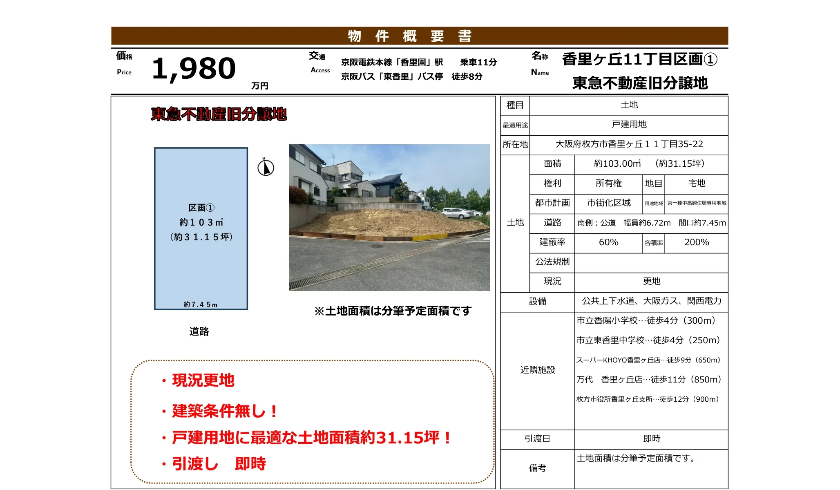
Task: Click the 面積 label
Action: 552,163
